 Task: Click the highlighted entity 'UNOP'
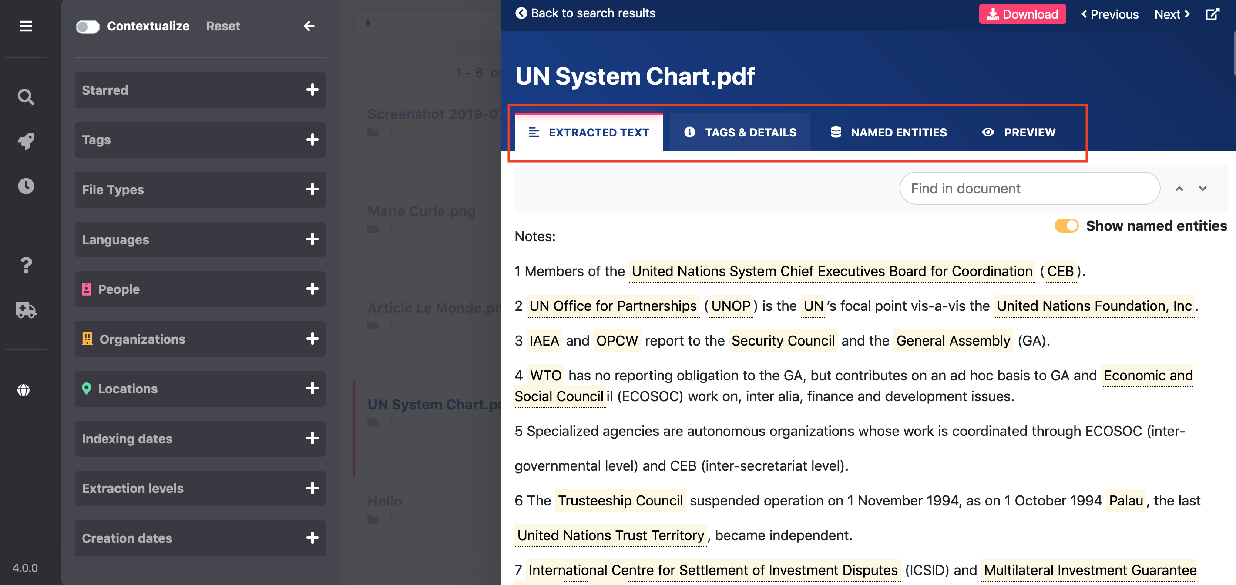[x=730, y=306]
